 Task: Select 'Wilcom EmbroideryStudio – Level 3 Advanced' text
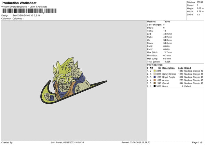point(24,7)
